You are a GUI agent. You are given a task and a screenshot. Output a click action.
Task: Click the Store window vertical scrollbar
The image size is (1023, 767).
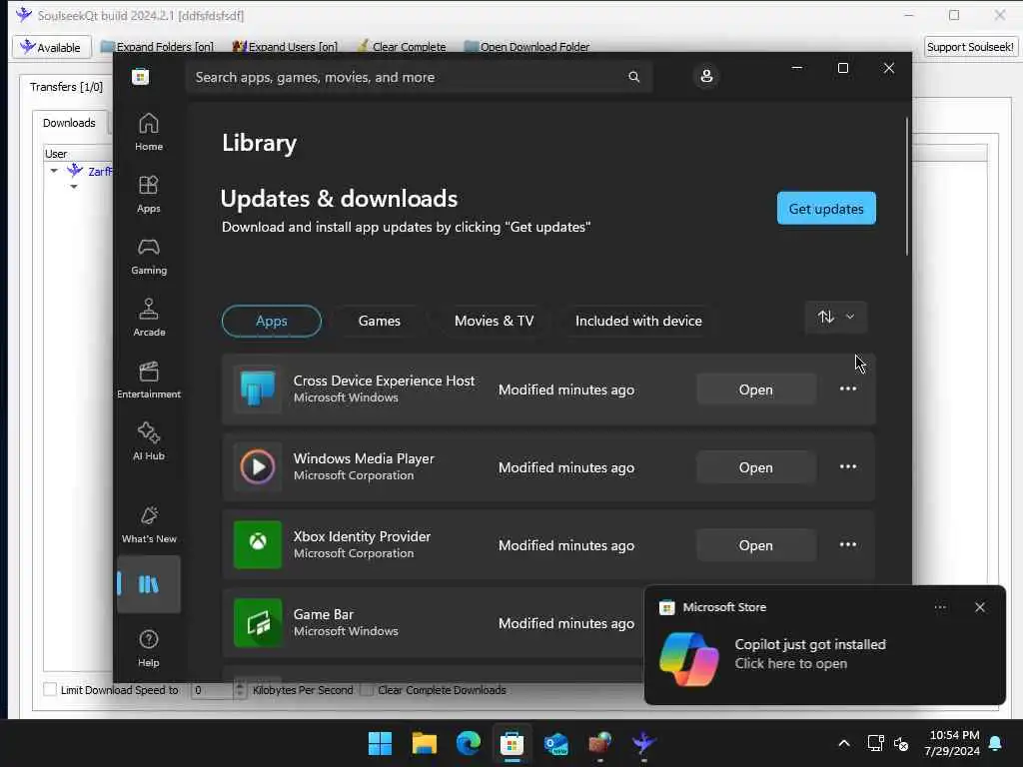coord(907,187)
